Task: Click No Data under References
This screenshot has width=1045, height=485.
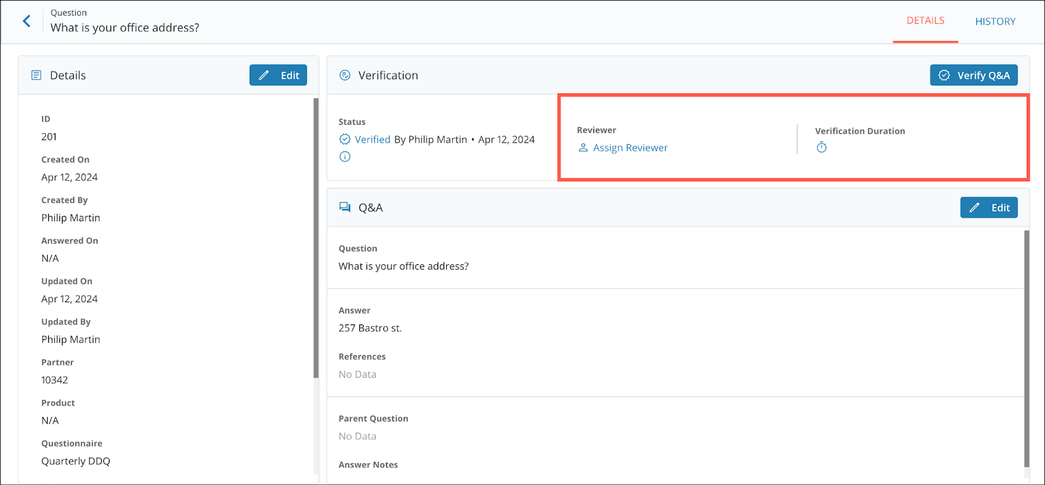Action: [x=357, y=374]
